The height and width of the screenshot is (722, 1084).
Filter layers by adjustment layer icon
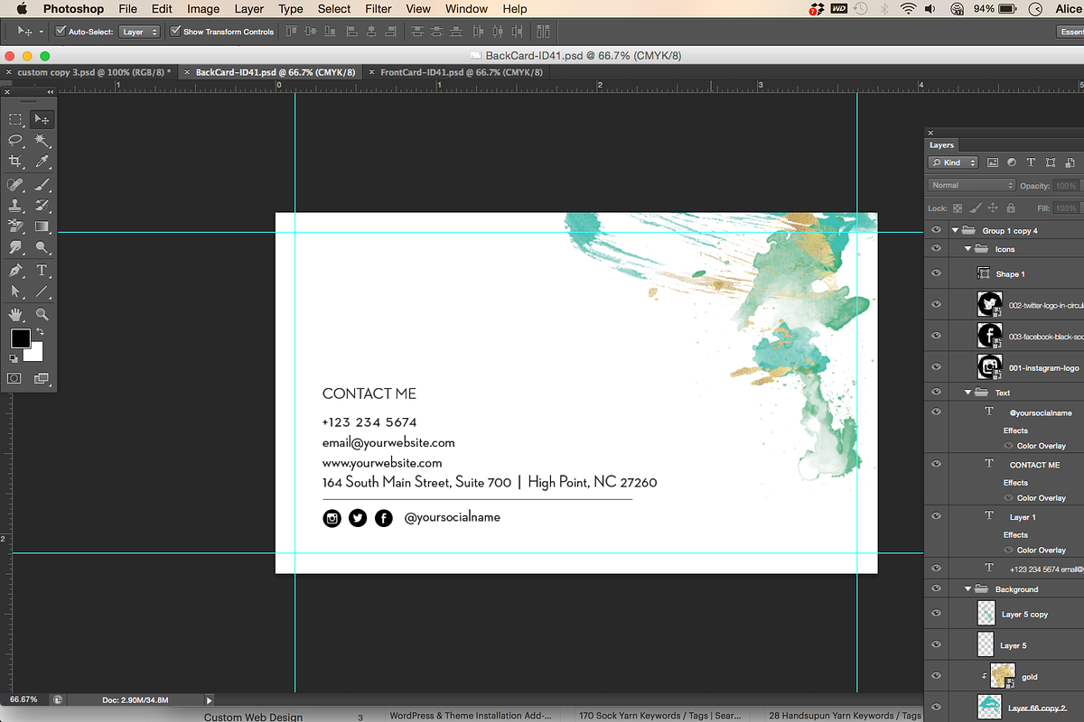[x=1011, y=162]
